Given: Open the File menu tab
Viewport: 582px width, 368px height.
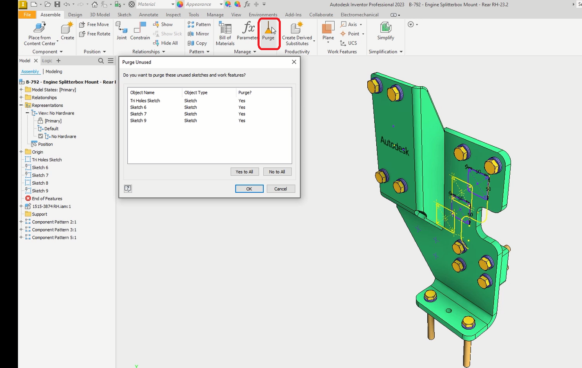Looking at the screenshot, I should [27, 15].
